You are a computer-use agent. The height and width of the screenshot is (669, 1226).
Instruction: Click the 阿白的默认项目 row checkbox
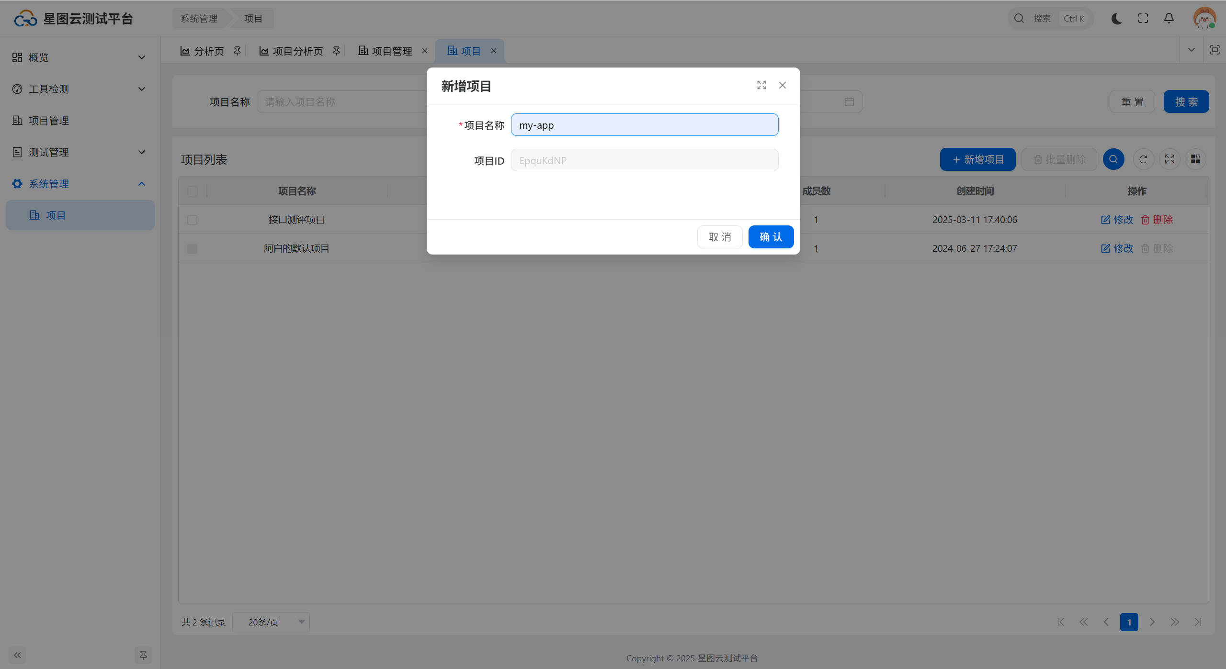click(x=192, y=249)
